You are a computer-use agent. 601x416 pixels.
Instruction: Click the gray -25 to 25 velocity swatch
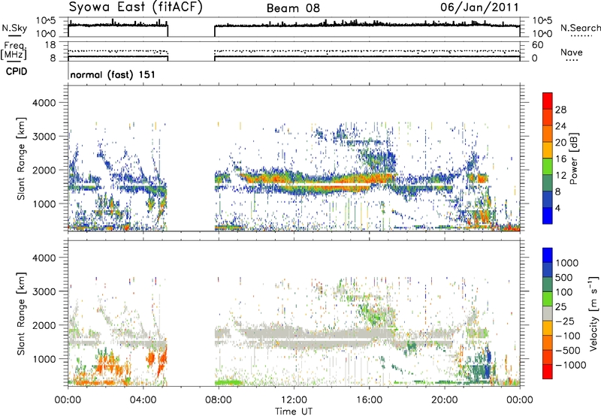[548, 314]
